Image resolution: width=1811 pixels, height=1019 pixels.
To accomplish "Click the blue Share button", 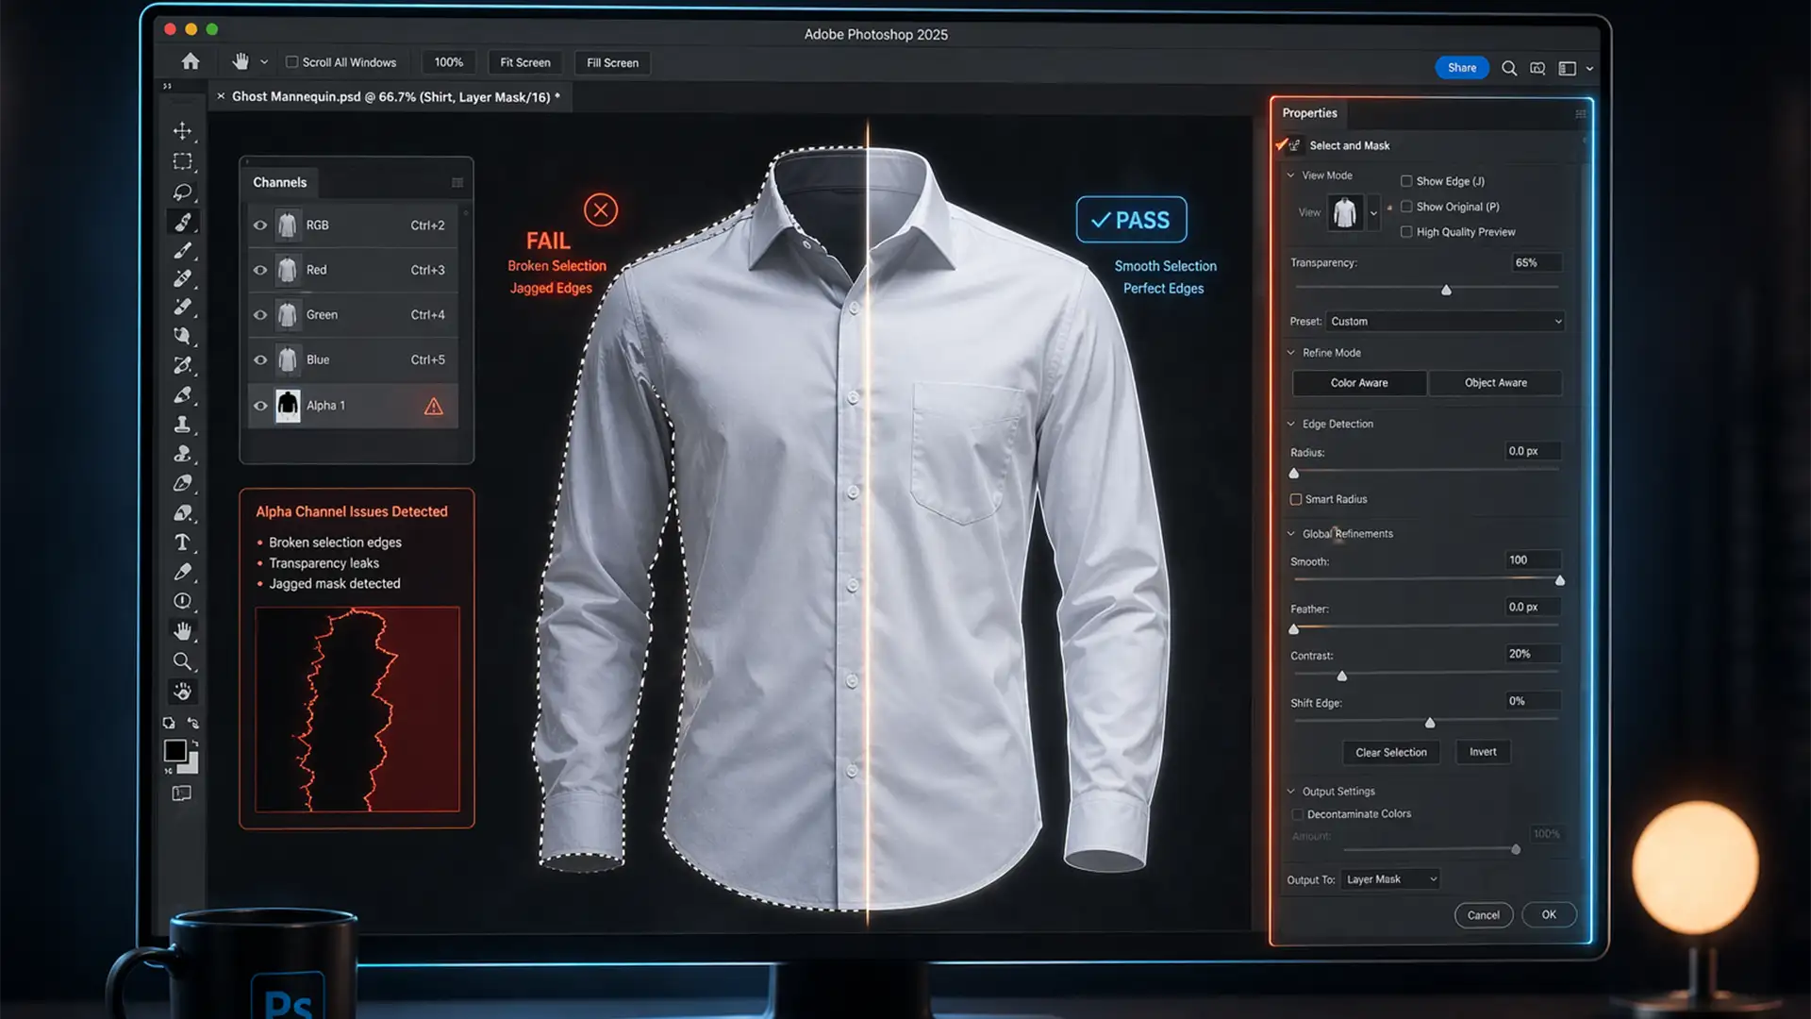I will click(x=1461, y=67).
